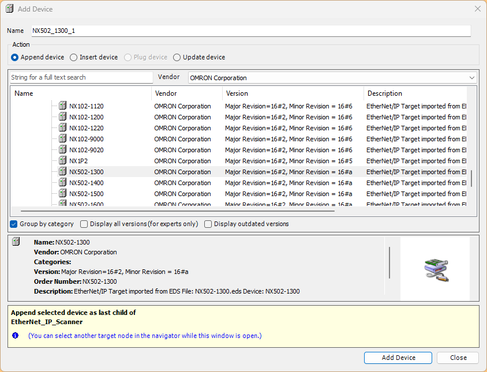
Task: Click the EtherNet/IP device thumbnail image
Action: (x=436, y=269)
